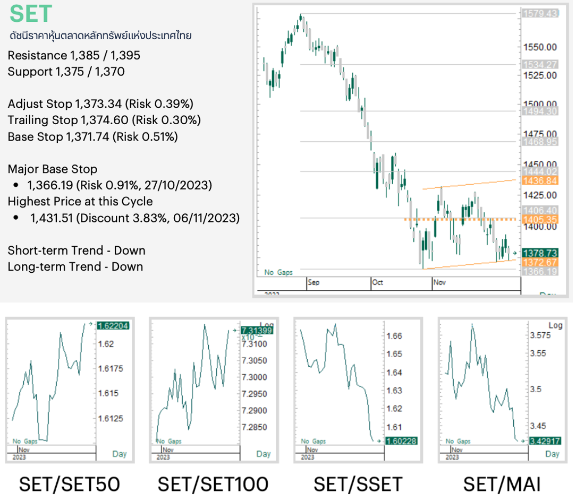Click the 1468.95 level label

point(540,142)
